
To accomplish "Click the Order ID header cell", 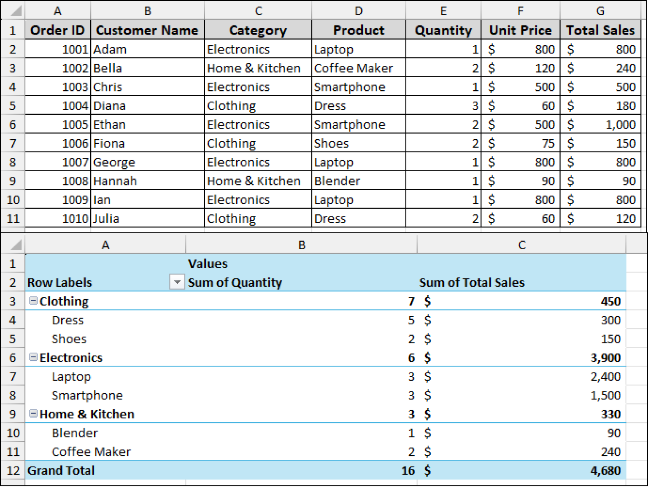I will point(57,30).
